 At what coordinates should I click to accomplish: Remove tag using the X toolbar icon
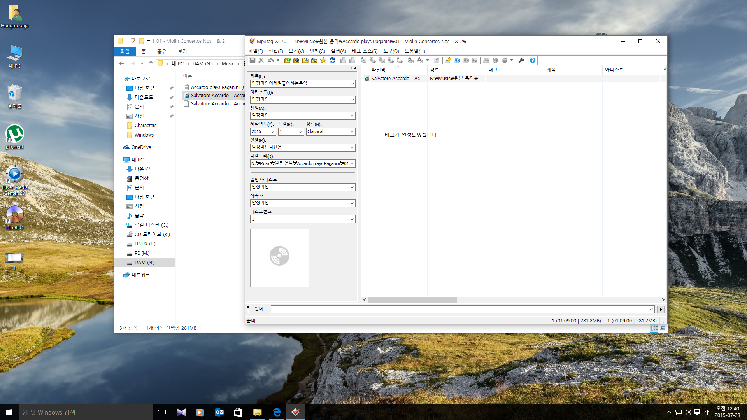tap(261, 60)
